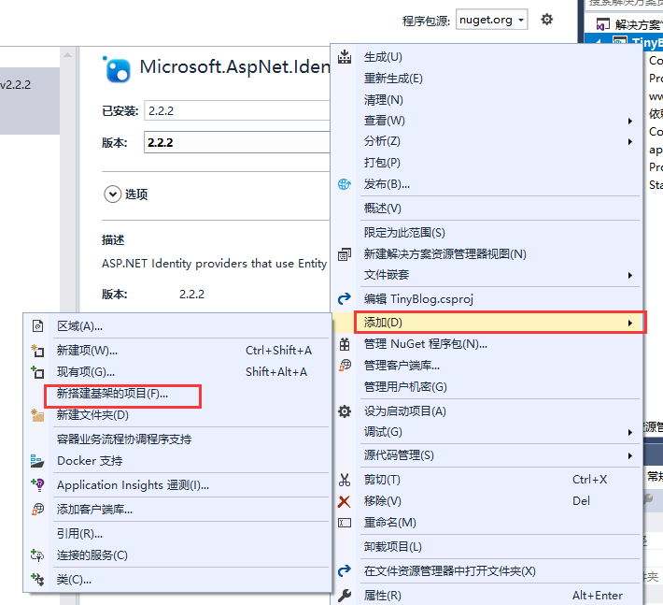This screenshot has width=663, height=605.
Task: Click the arrow icon beside 编辑 TinyBlog.csproj
Action: tap(345, 299)
